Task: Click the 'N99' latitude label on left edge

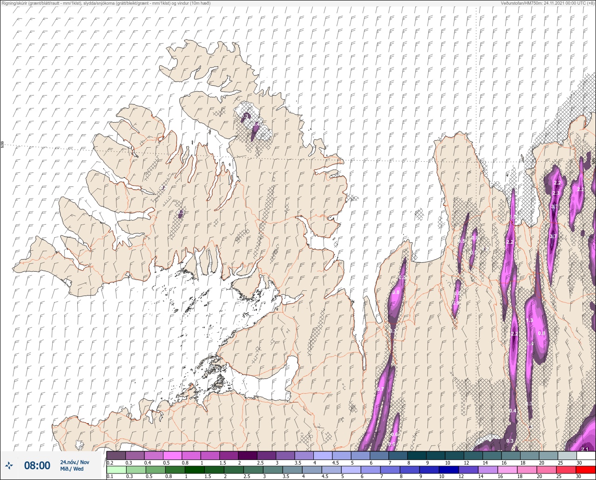Action: pyautogui.click(x=2, y=145)
